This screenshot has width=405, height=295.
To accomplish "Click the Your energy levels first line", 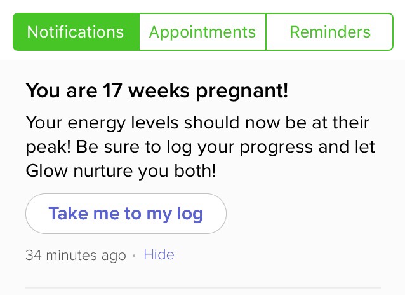I will point(197,123).
